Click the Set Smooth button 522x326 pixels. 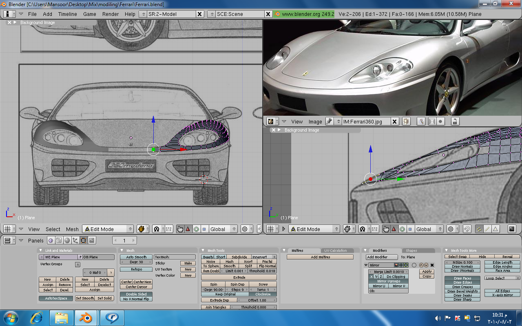click(85, 298)
